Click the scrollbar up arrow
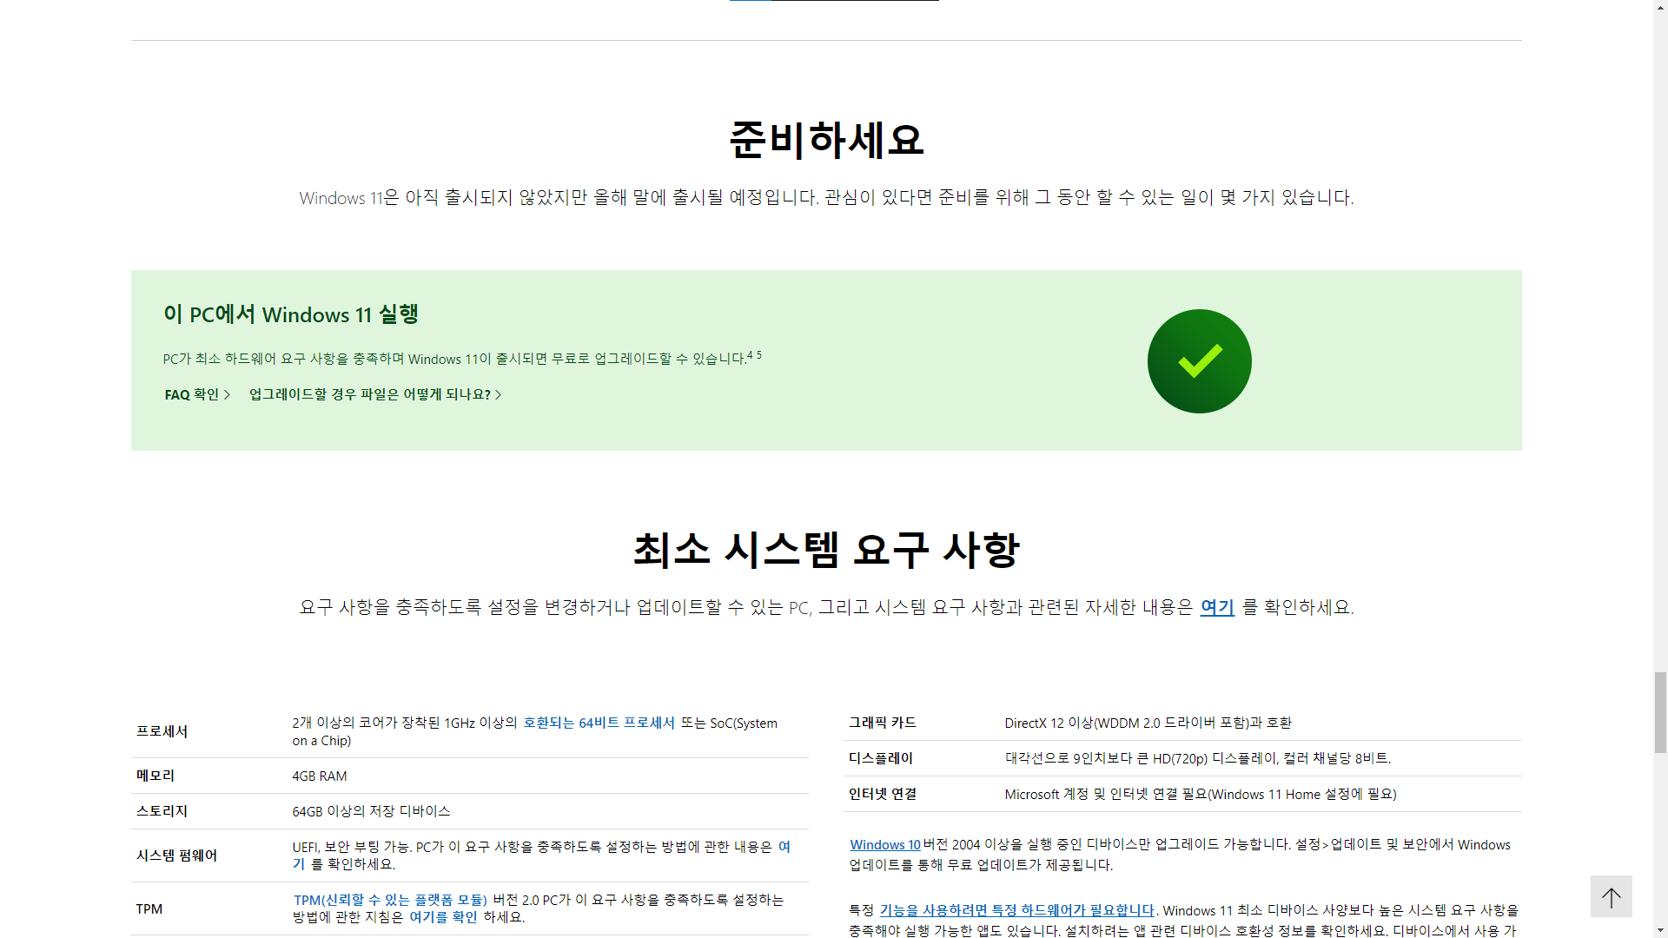 (1660, 6)
